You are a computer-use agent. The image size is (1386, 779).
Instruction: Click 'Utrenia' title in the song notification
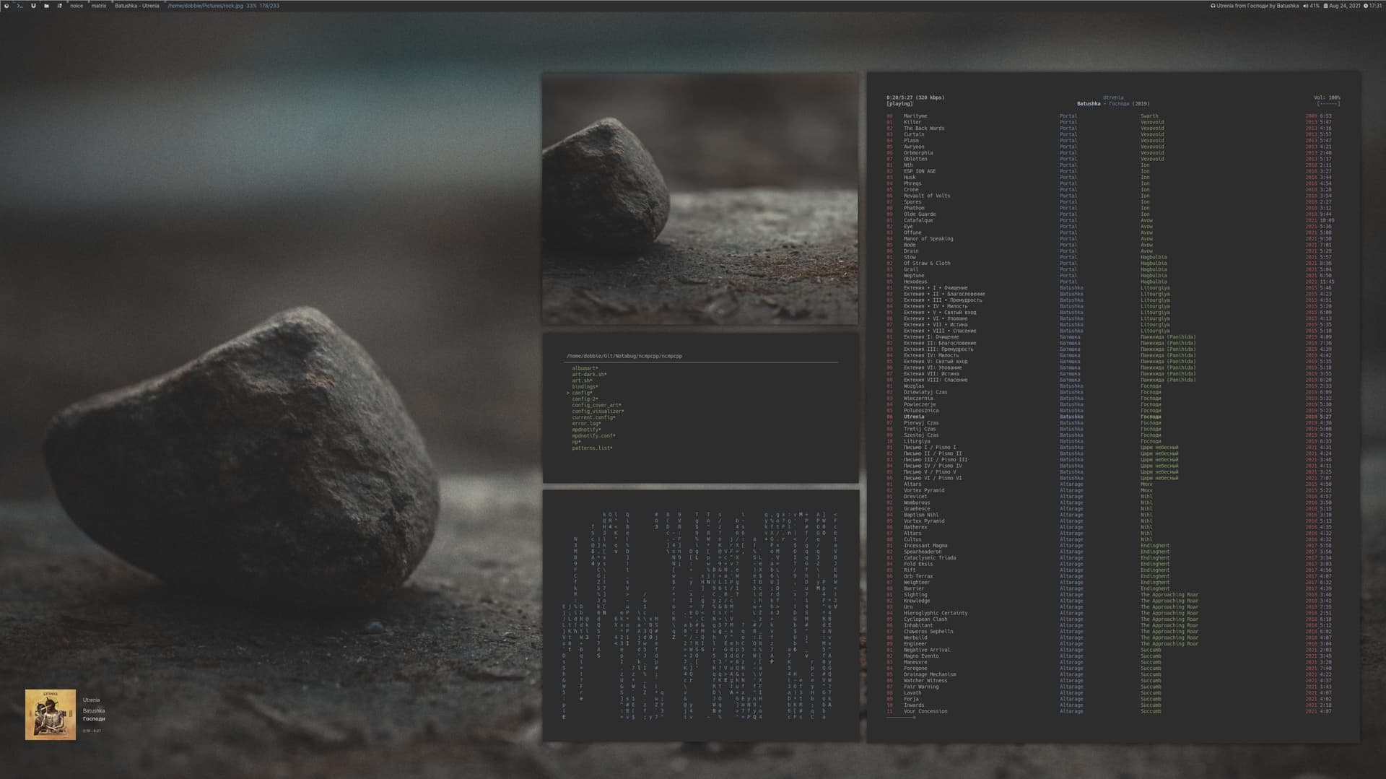(91, 700)
